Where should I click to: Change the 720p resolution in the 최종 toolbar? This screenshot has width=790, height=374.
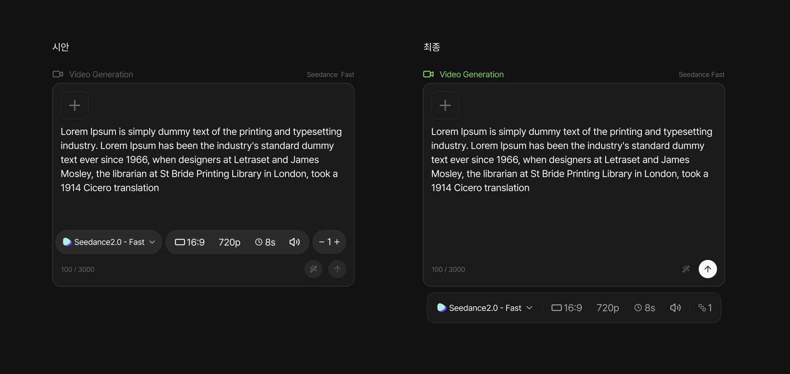click(x=608, y=308)
